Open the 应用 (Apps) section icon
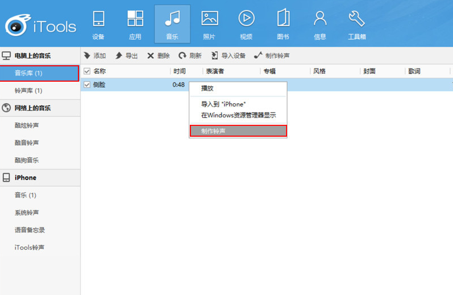Screen dimensions: 453x295 (x=135, y=23)
